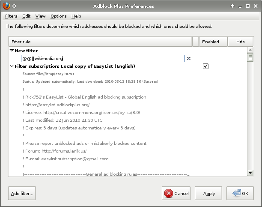Click the 'Filter subscription: Local copy of EasyList' title
262x207 pixels.
pos(75,66)
